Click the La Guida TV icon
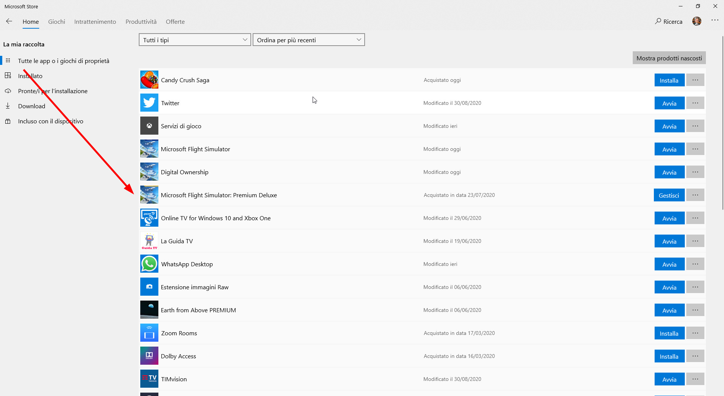 tap(149, 241)
